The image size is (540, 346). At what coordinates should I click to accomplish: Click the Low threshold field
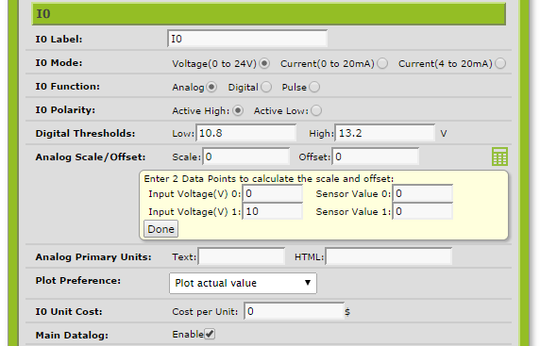(245, 133)
